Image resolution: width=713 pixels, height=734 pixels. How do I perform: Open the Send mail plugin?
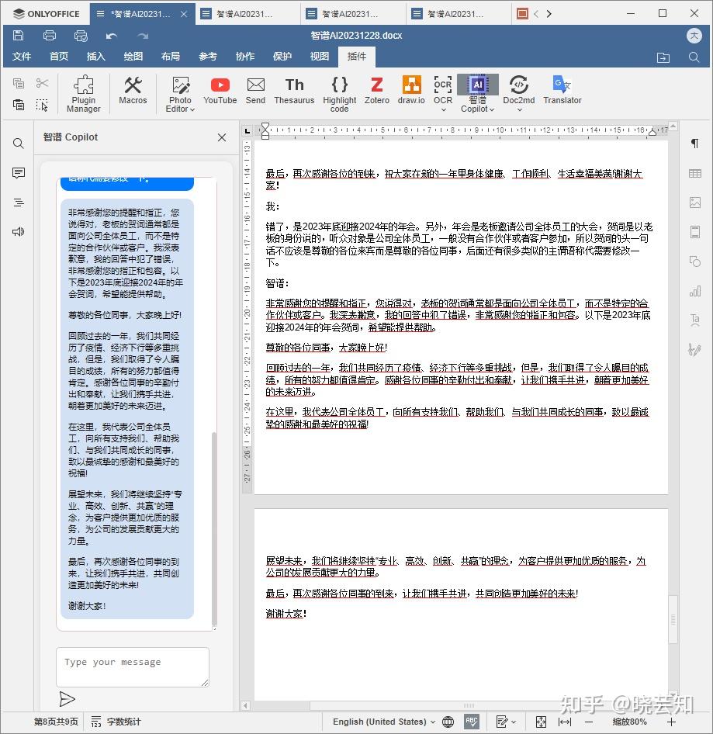pos(255,90)
